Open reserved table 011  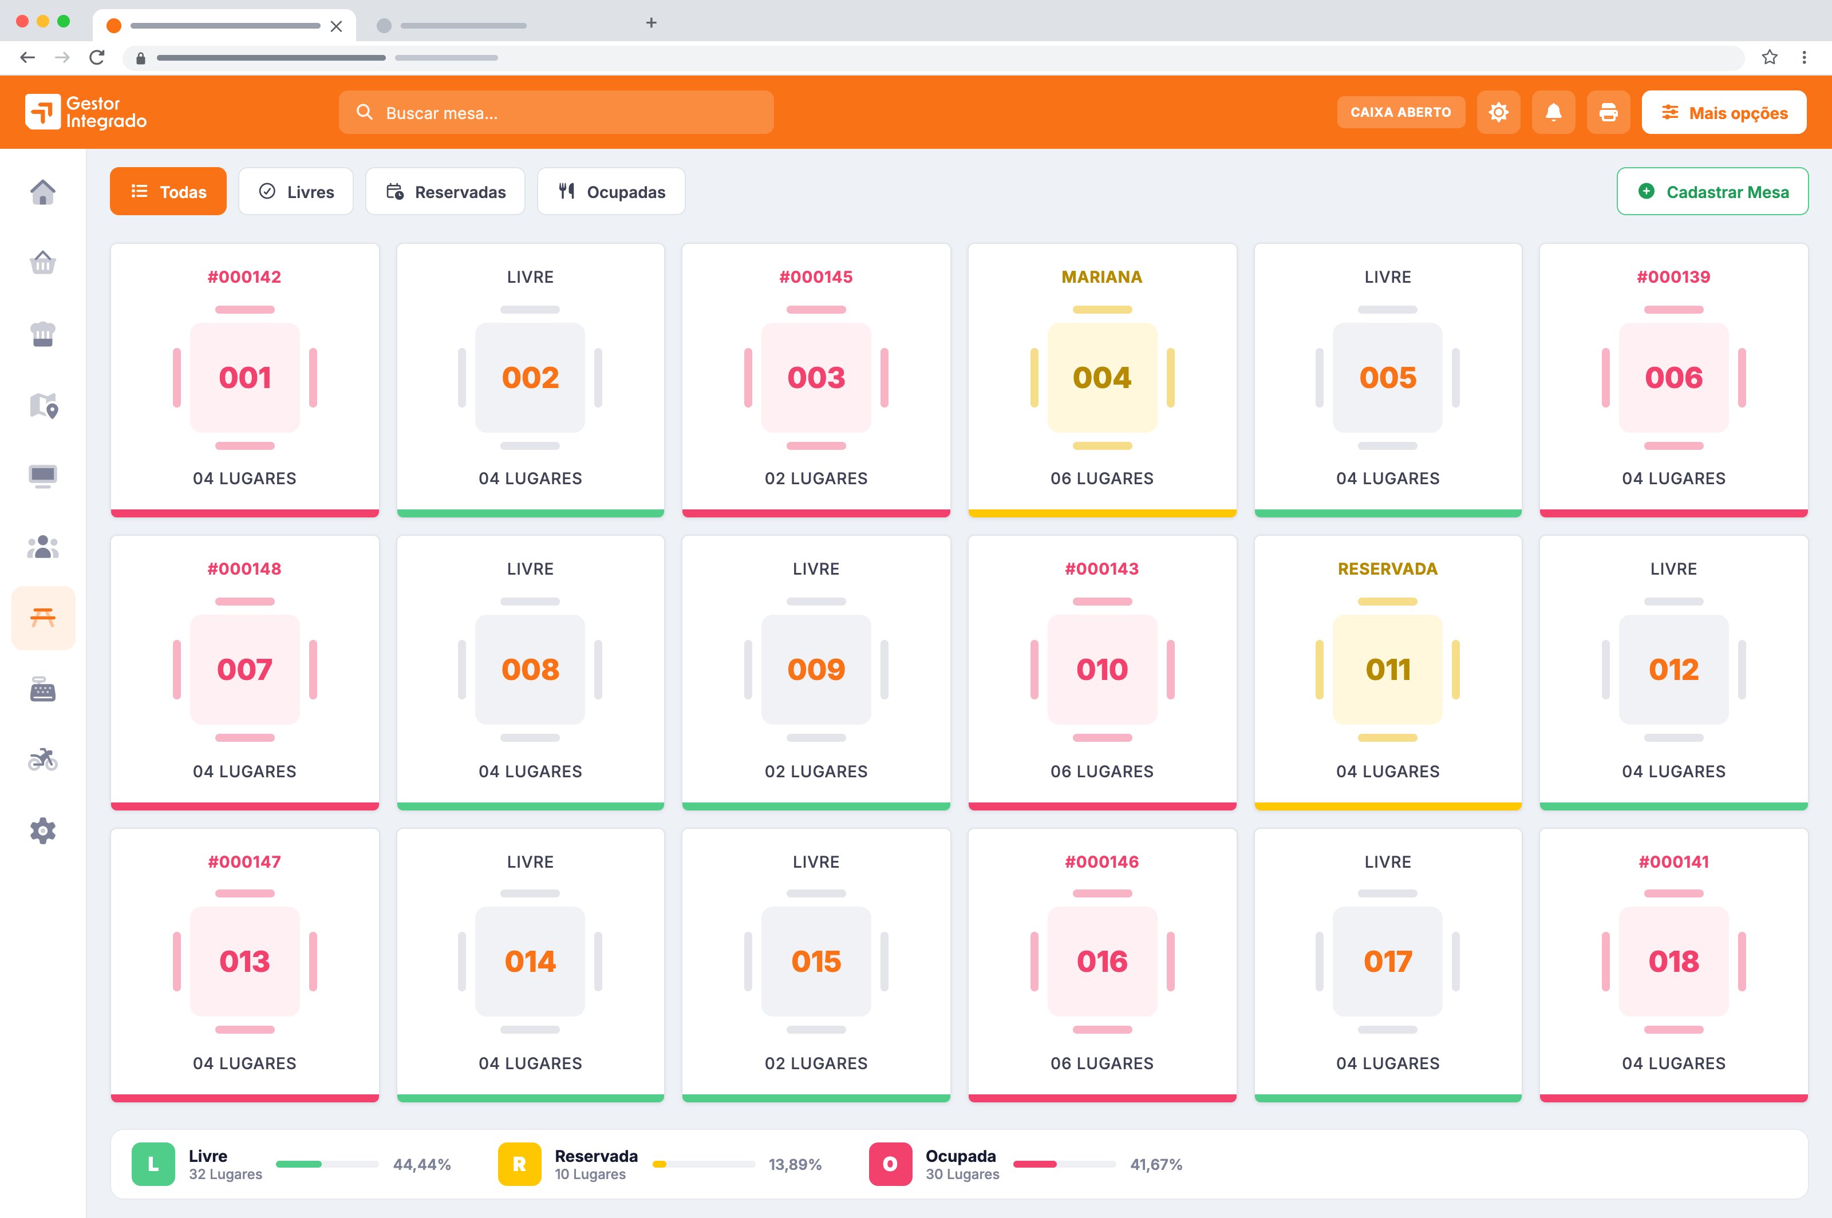point(1388,672)
